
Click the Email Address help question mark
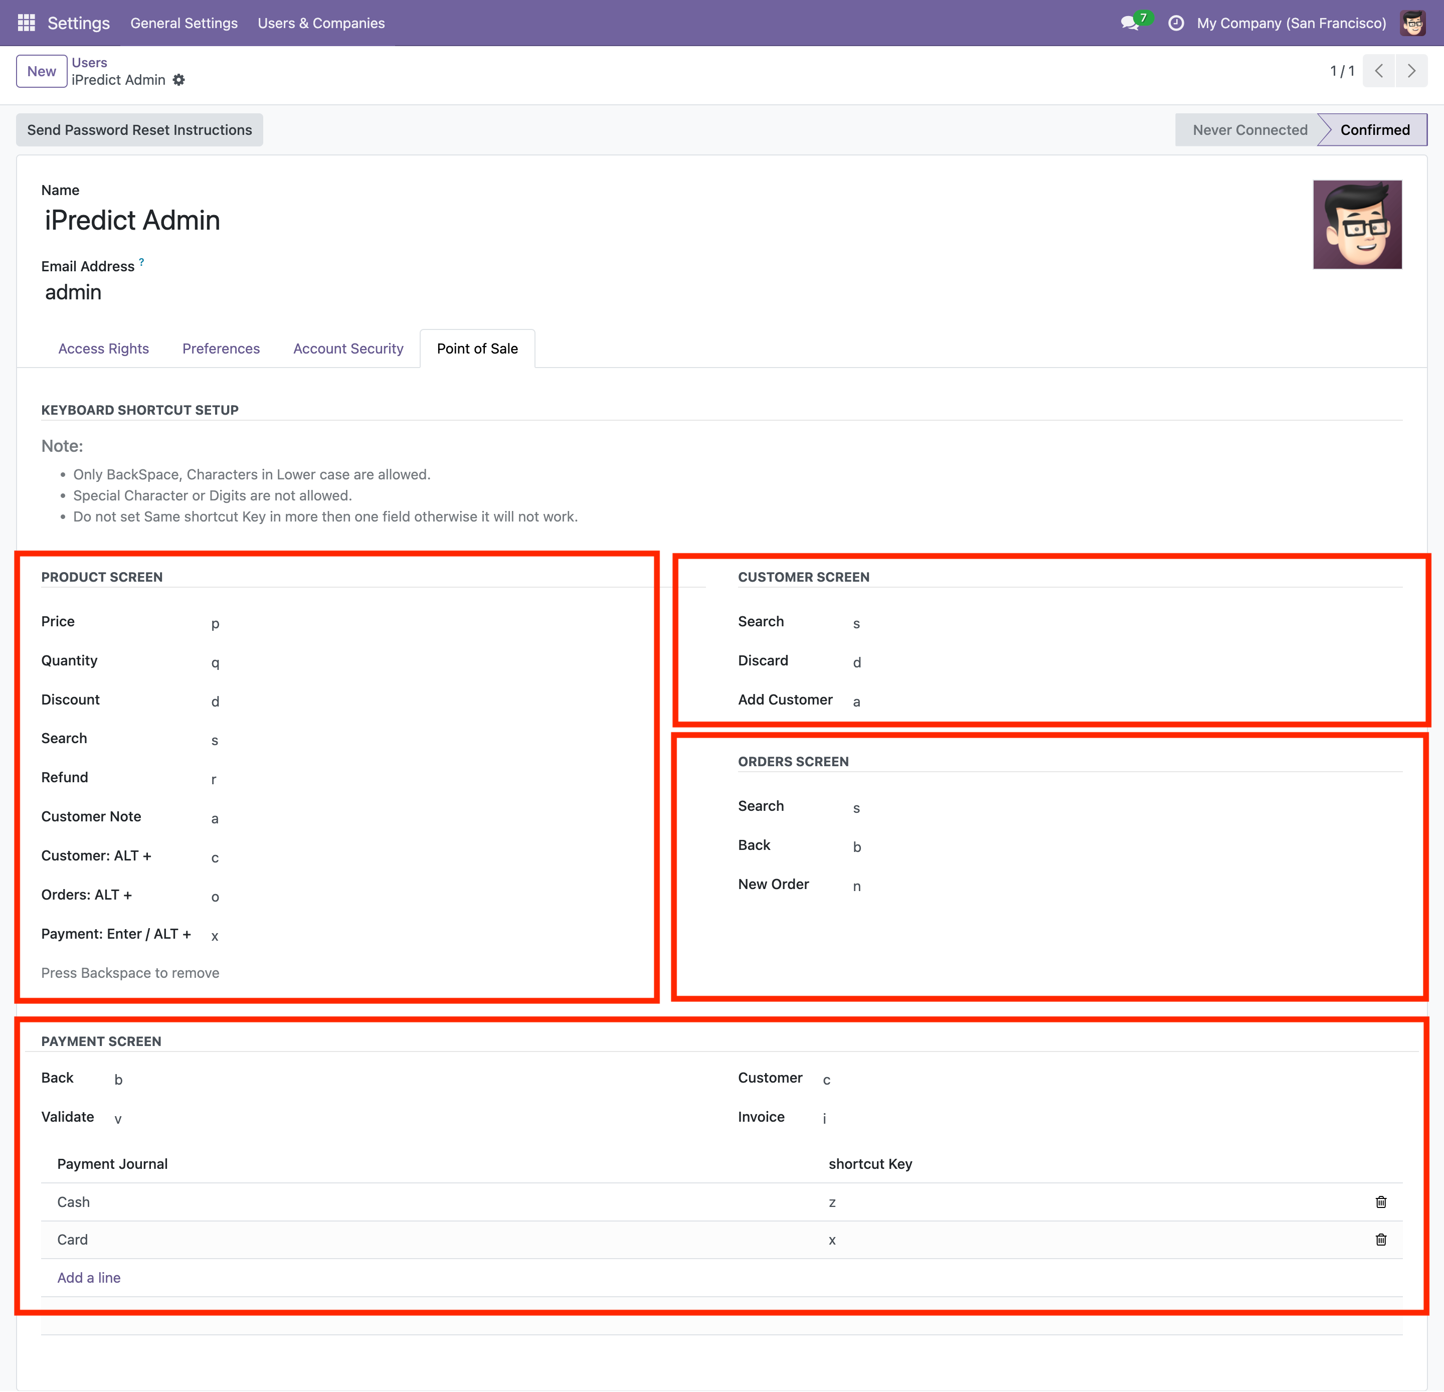(141, 262)
